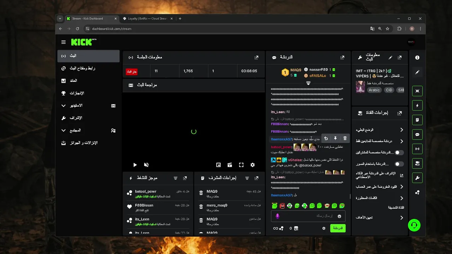Make the stream preview fullscreen

point(241,165)
